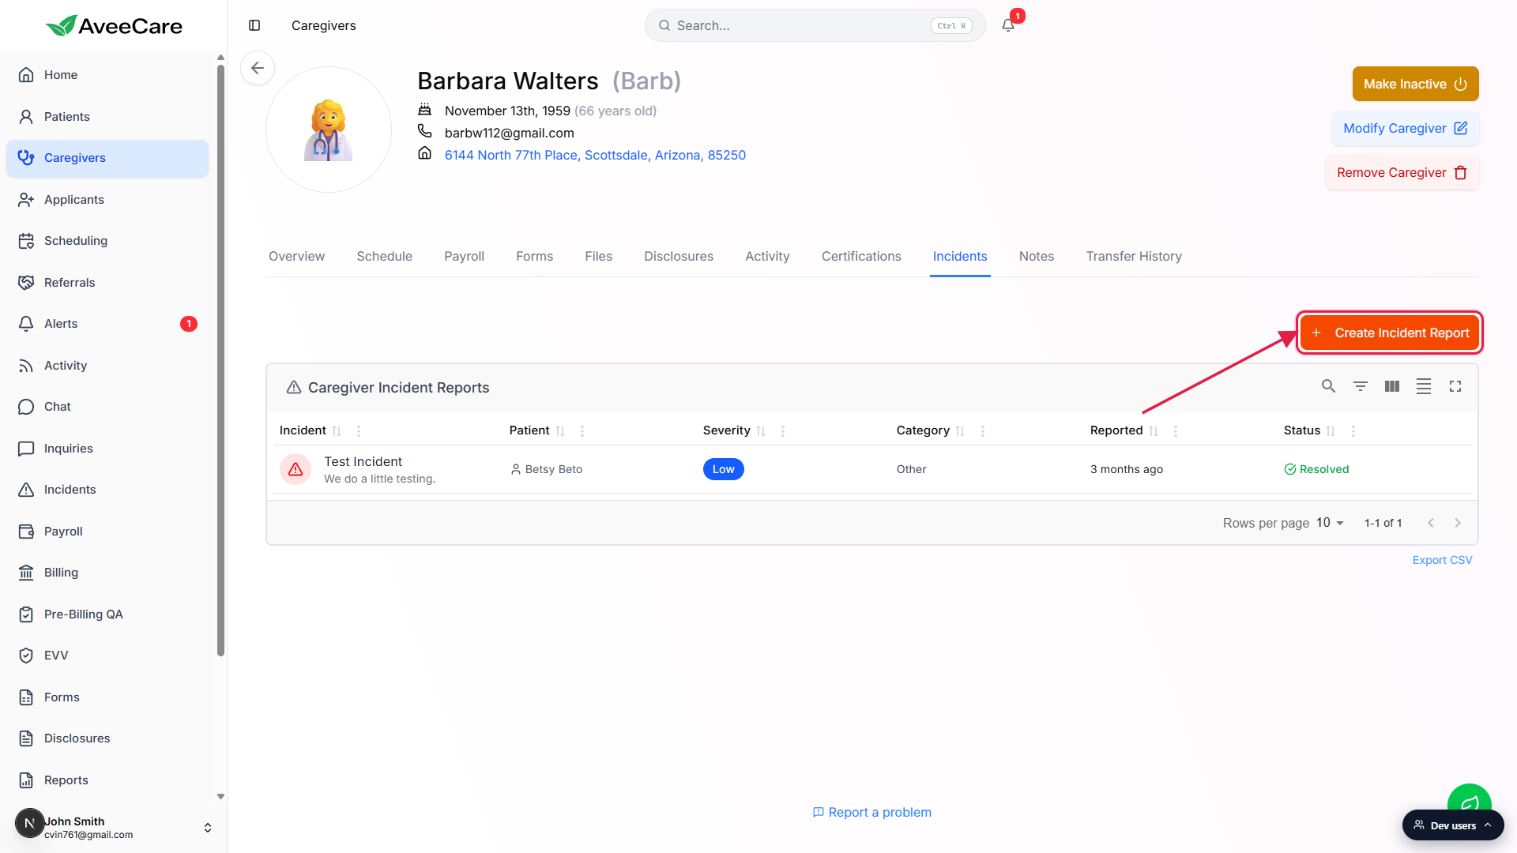Click Remove Caregiver button

[x=1402, y=173]
